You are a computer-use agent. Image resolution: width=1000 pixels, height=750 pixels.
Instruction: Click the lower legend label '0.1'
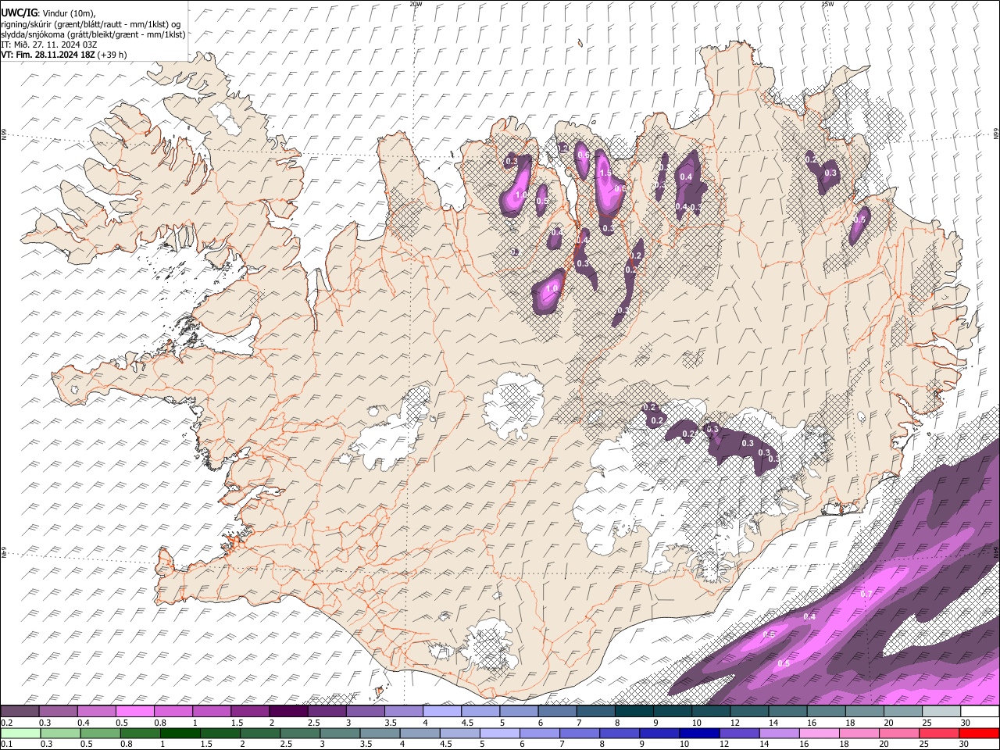click(x=5, y=744)
